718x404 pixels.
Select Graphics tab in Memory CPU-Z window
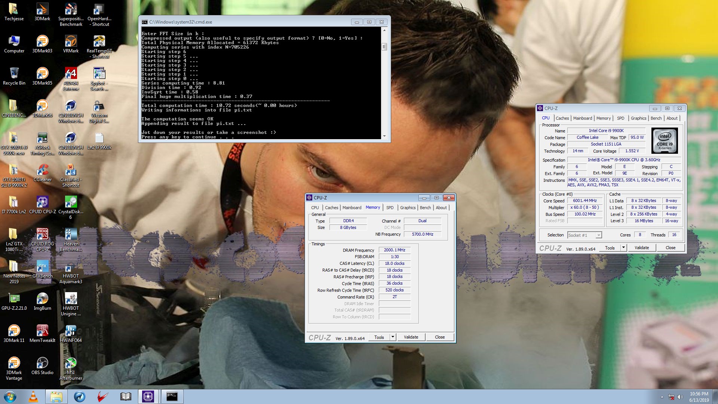[x=408, y=208]
